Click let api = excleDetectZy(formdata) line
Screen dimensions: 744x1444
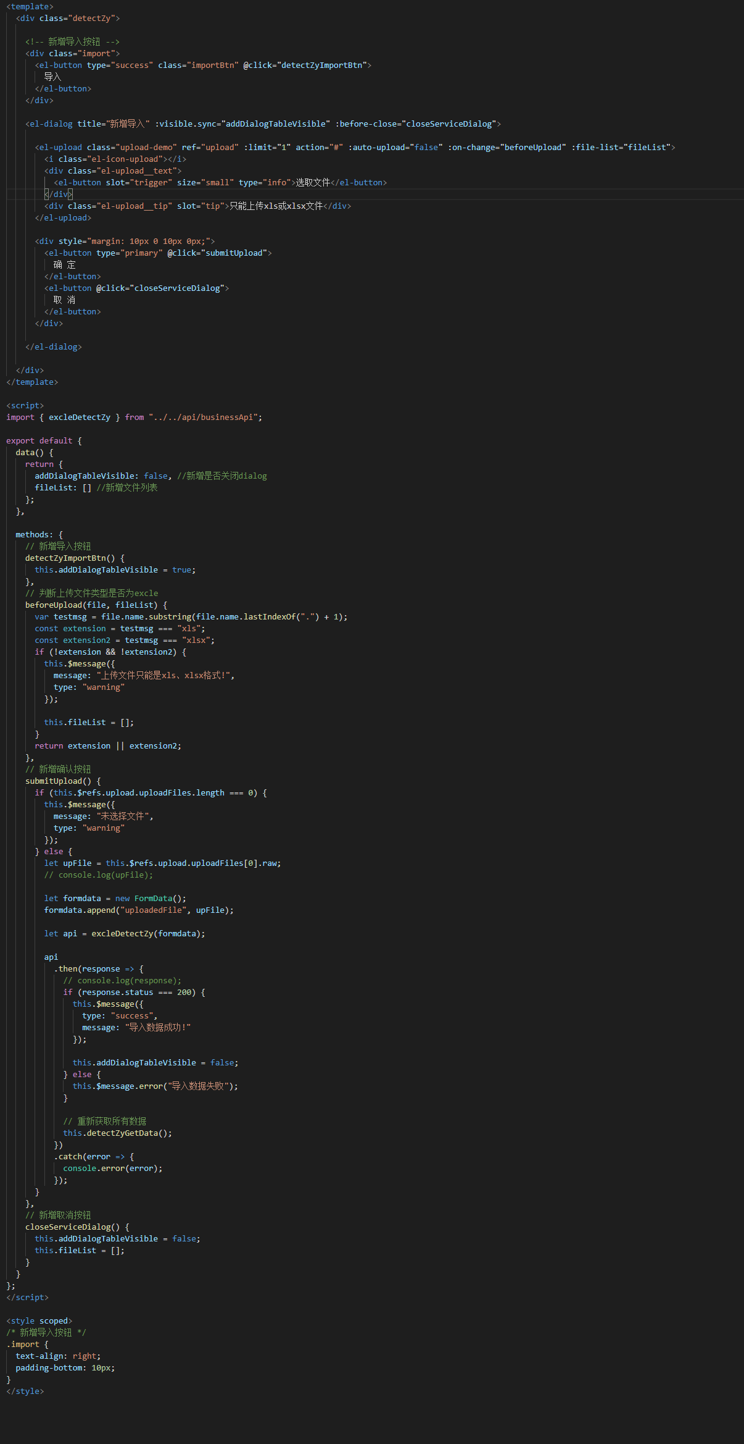click(x=125, y=933)
